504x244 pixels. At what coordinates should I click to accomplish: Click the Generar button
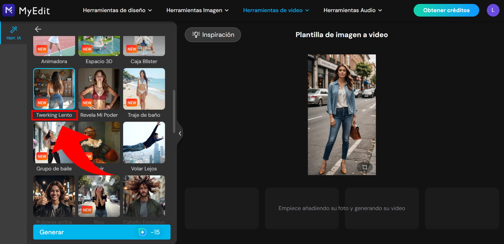click(x=101, y=232)
